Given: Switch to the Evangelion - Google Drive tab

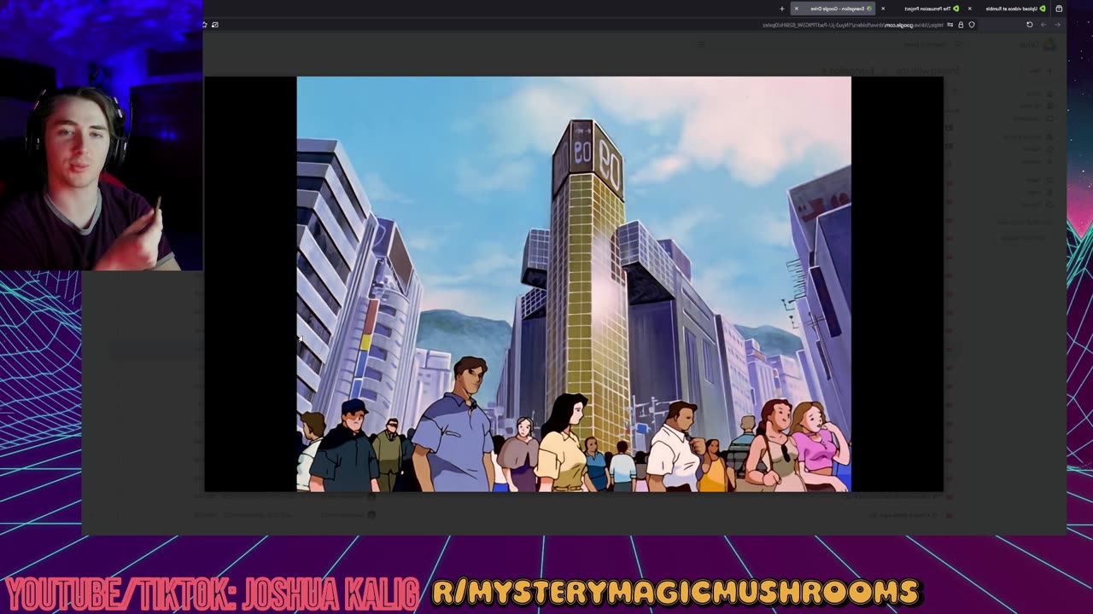Looking at the screenshot, I should tap(833, 9).
